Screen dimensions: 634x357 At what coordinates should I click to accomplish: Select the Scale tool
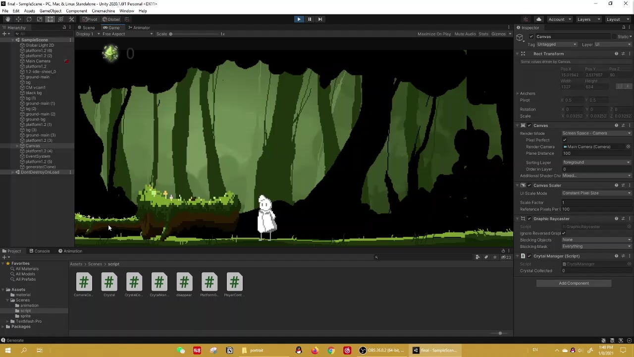[x=40, y=19]
